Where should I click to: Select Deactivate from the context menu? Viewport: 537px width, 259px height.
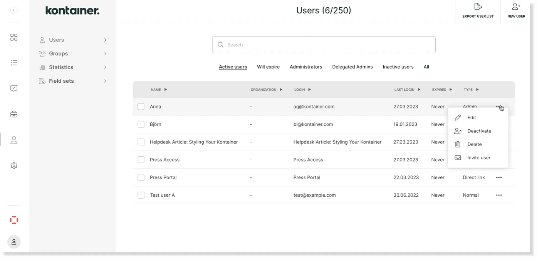click(x=479, y=131)
